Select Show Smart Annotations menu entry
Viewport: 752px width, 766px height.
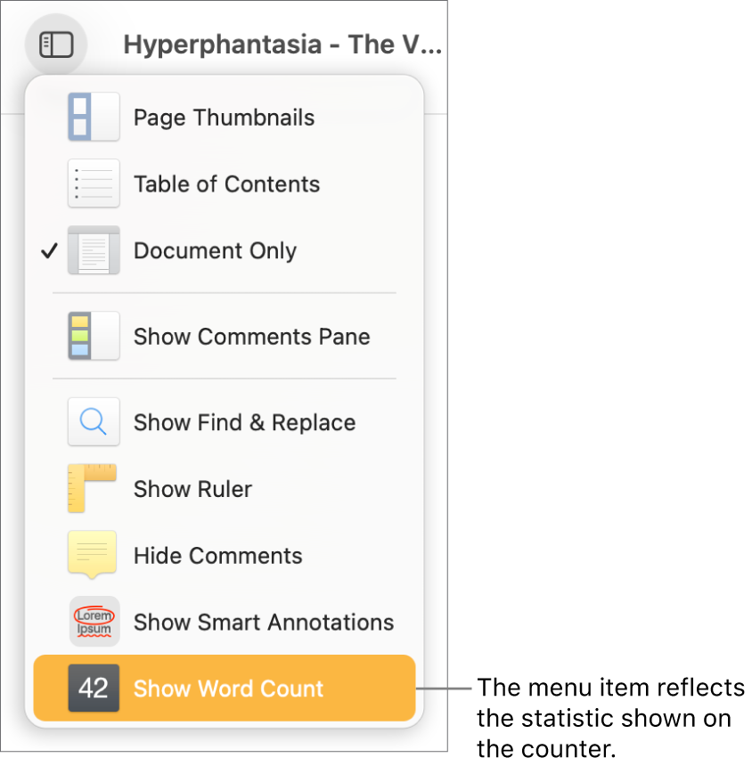coord(263,621)
